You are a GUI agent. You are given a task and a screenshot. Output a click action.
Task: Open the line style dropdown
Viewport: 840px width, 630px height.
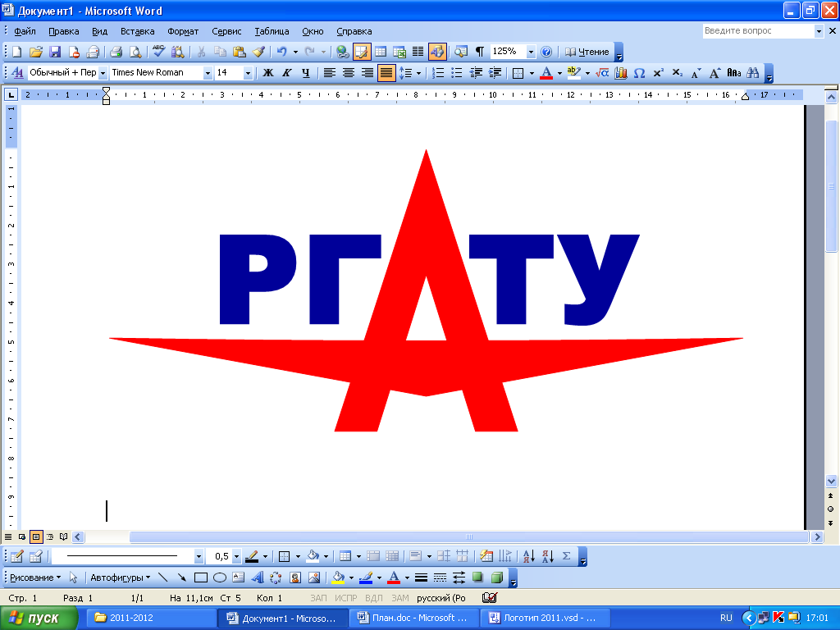(x=199, y=557)
